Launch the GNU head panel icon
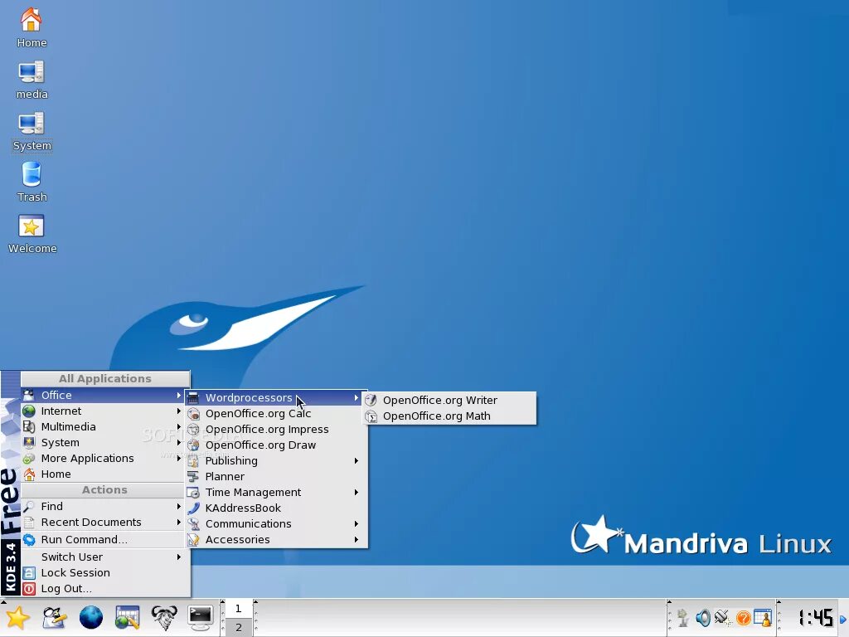This screenshot has width=849, height=637. [x=164, y=617]
